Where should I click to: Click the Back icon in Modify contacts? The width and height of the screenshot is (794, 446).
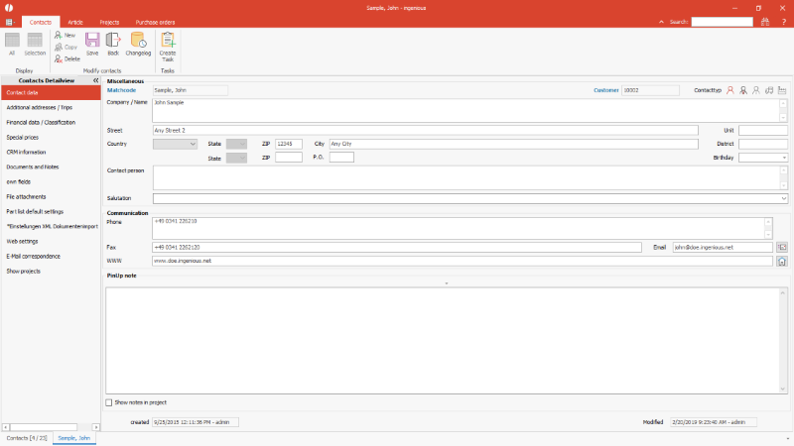[113, 42]
